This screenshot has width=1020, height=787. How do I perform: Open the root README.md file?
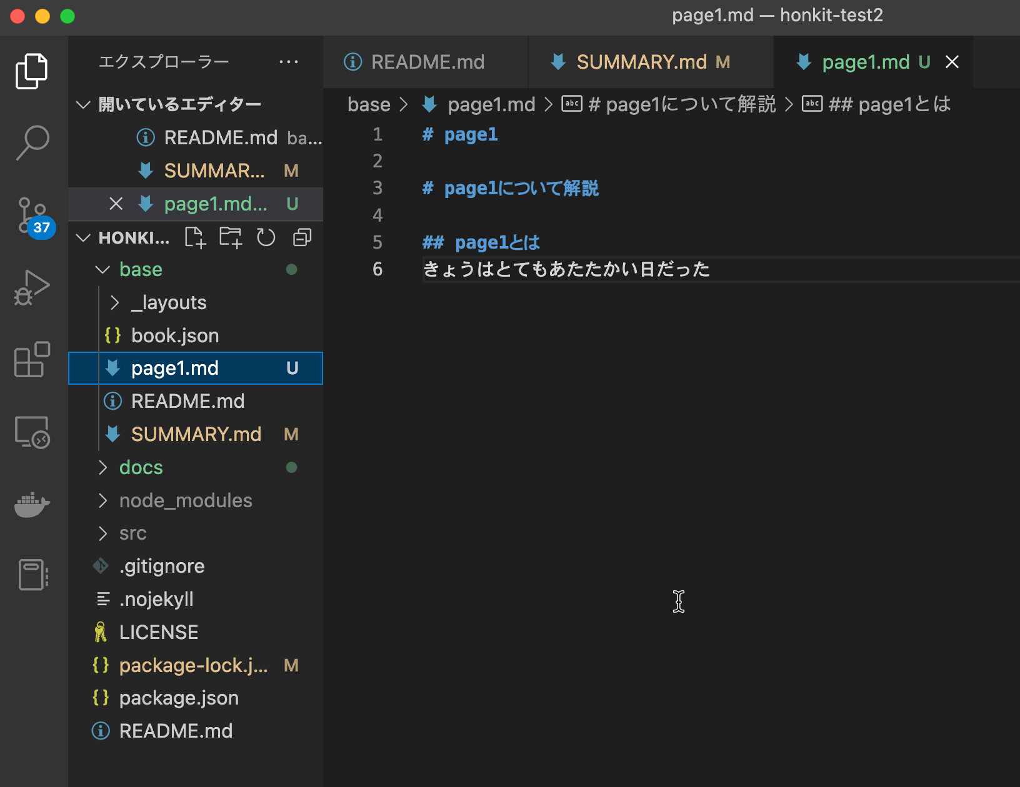[196, 731]
